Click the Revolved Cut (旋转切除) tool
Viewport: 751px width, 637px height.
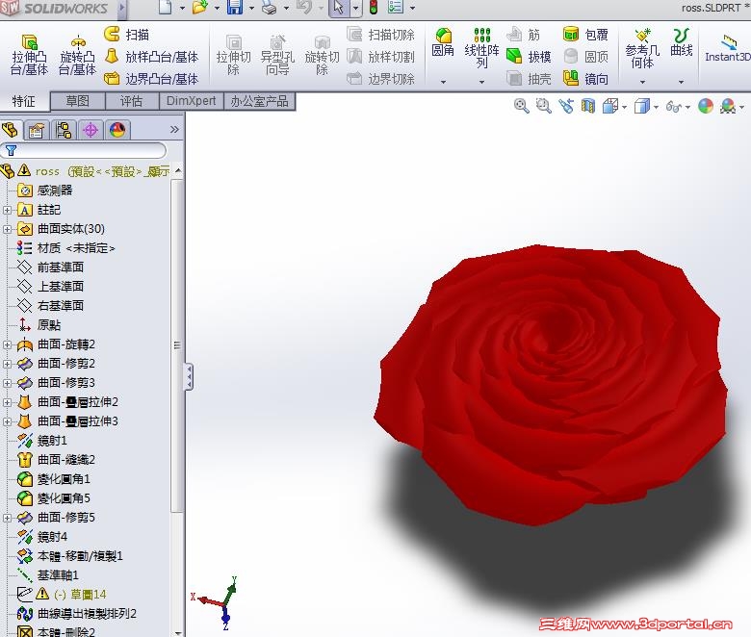(322, 55)
